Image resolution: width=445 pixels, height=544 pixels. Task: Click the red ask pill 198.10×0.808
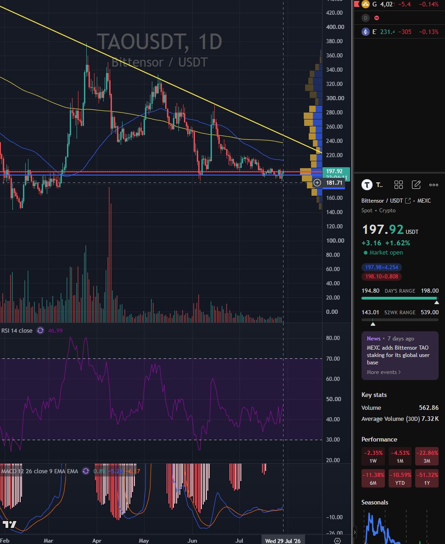[382, 277]
